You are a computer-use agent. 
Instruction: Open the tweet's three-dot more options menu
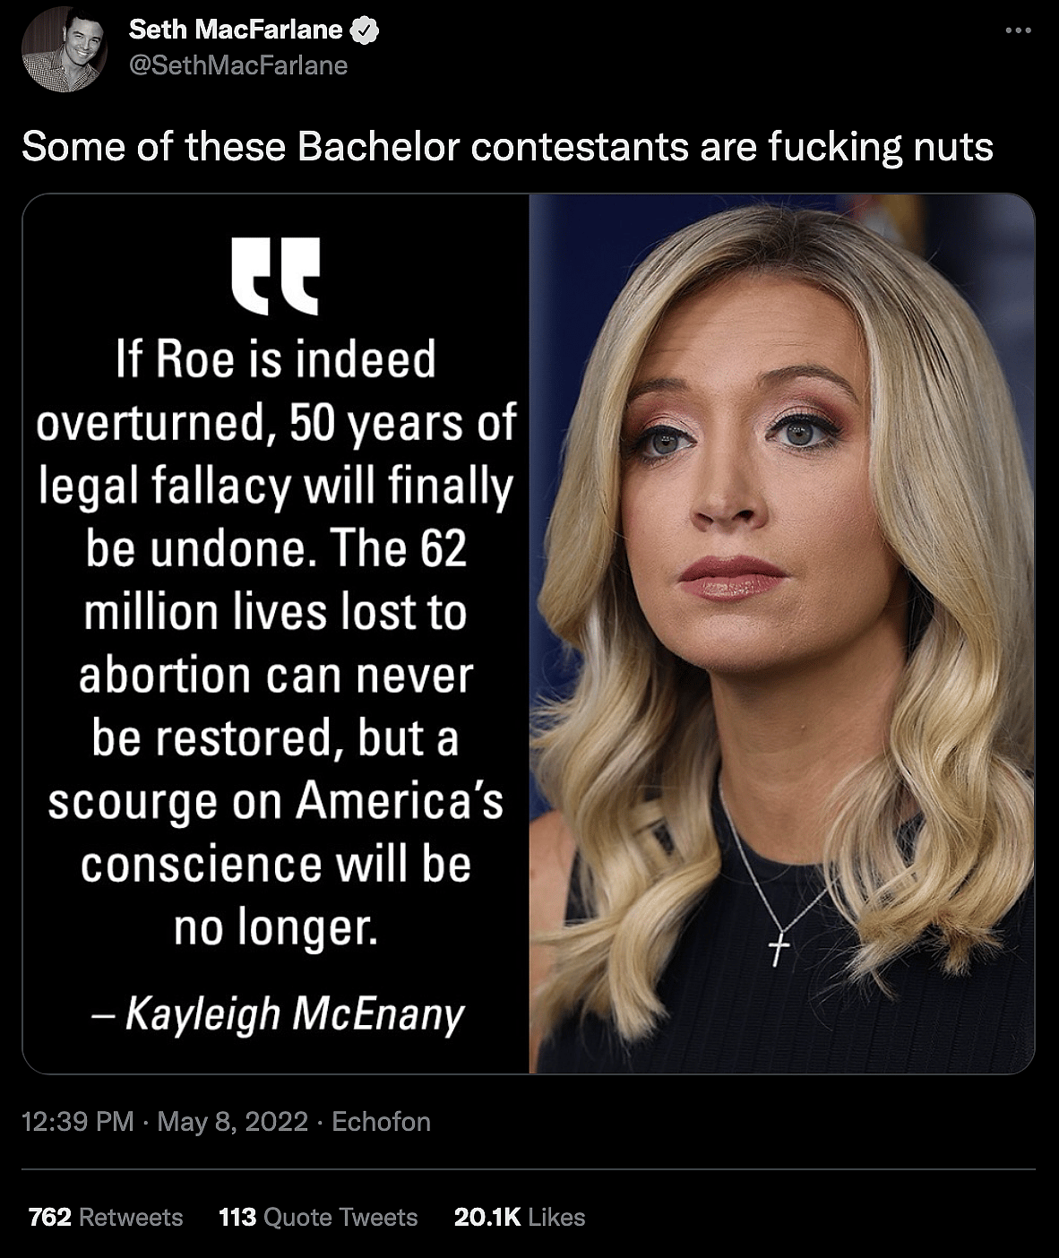(1018, 30)
